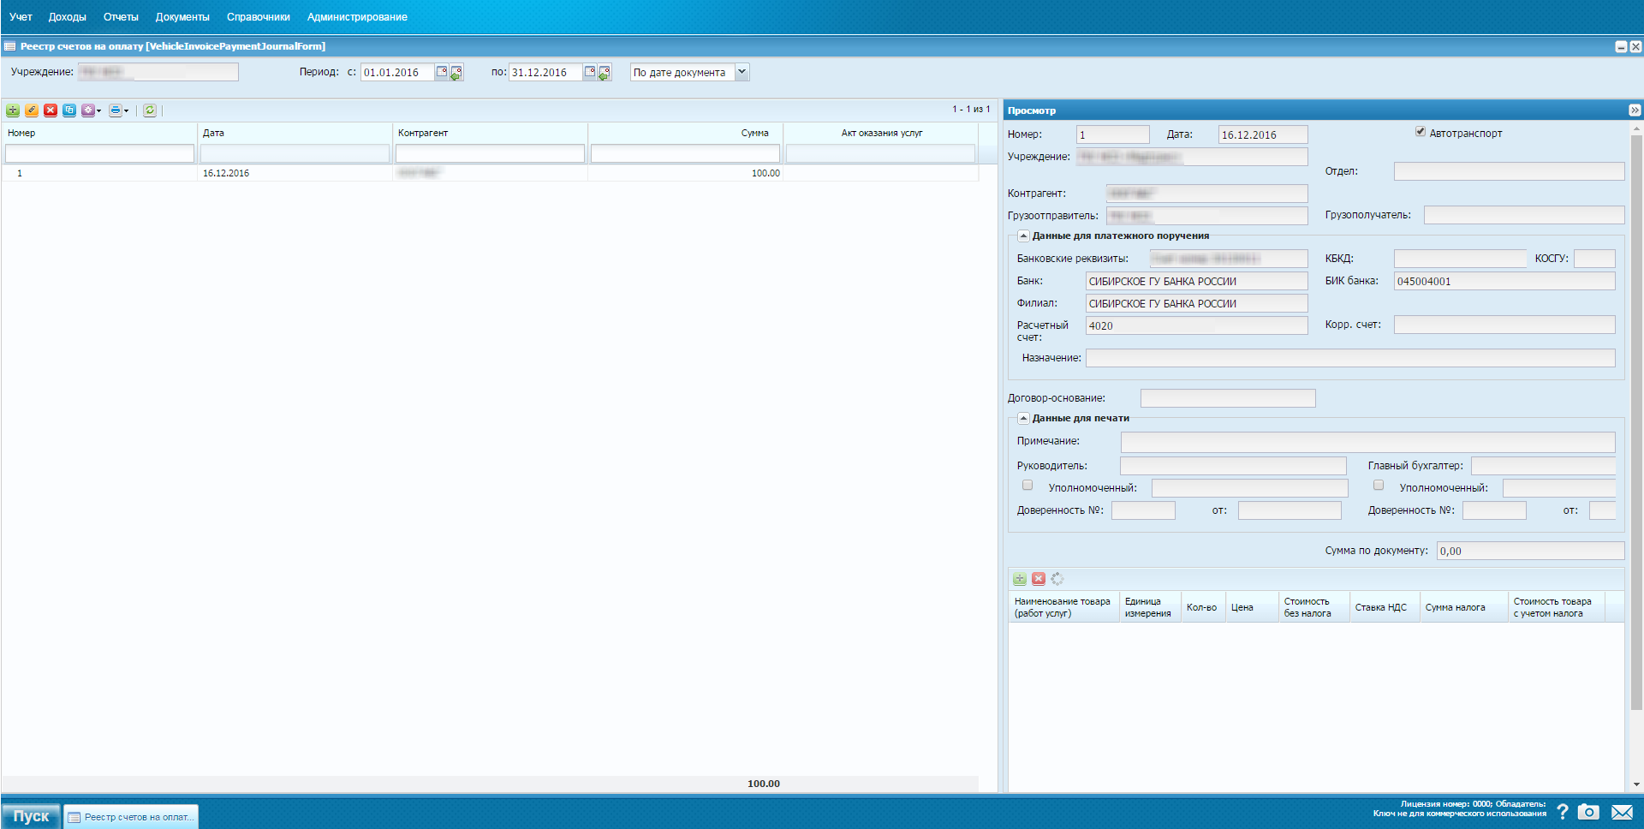Select the row dated 16.12.2016
The image size is (1644, 829).
pos(490,173)
